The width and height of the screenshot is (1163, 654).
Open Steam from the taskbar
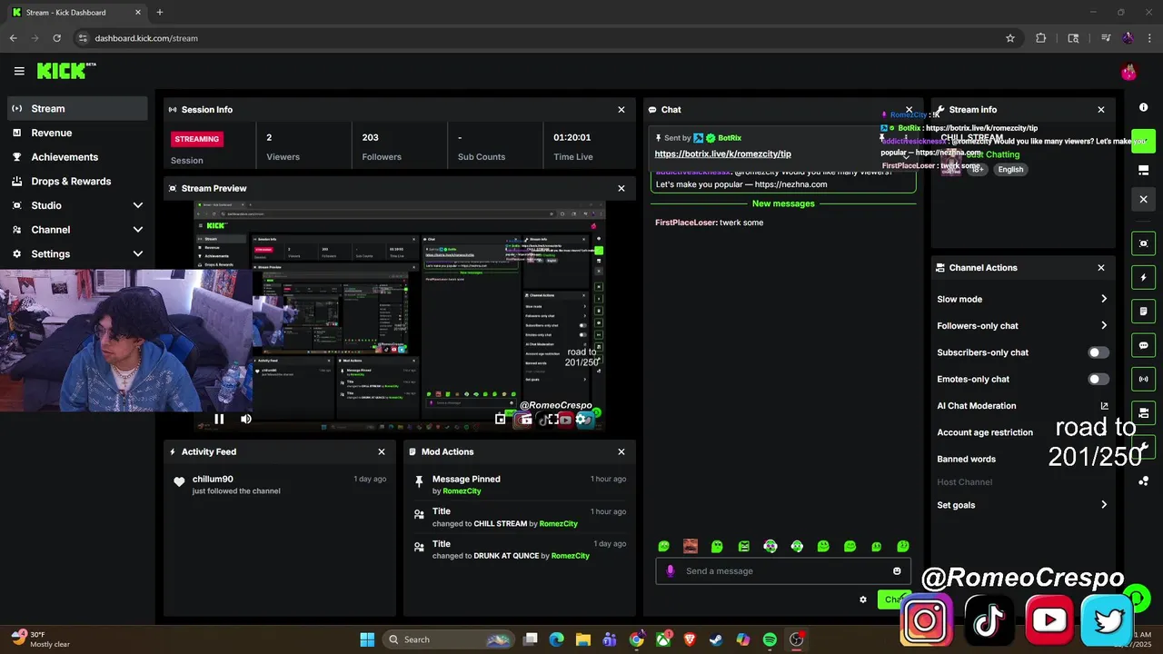click(x=717, y=639)
